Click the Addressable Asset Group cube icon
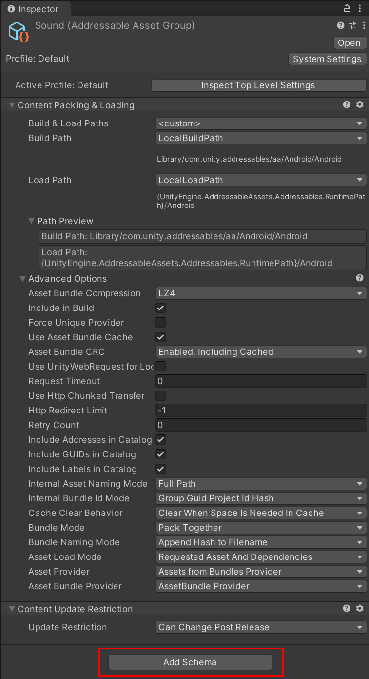This screenshot has width=369, height=679. pyautogui.click(x=19, y=32)
